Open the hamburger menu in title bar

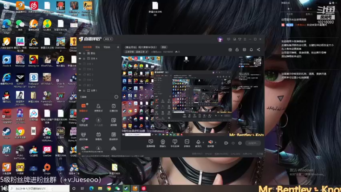(x=245, y=39)
